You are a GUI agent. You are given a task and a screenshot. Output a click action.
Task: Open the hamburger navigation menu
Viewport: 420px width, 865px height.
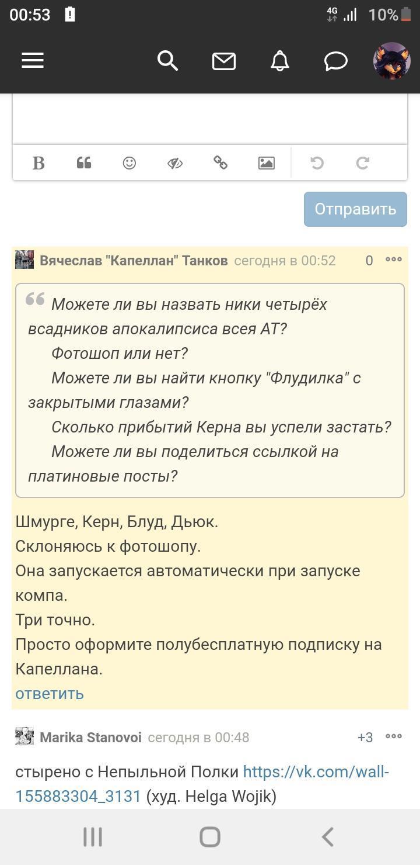tap(33, 61)
